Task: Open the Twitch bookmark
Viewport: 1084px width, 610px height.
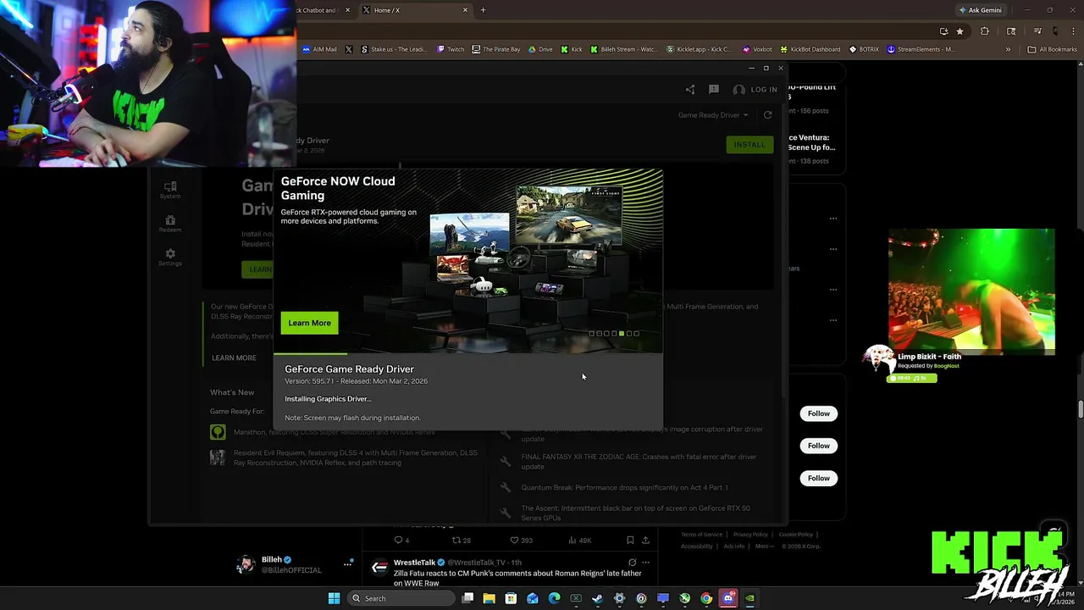Action: (x=451, y=49)
